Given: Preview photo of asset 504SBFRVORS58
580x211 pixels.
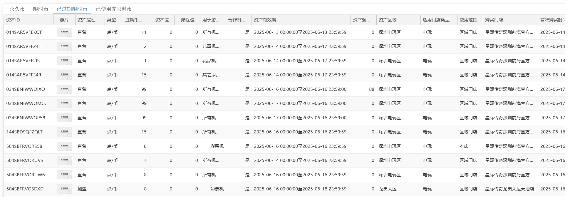Looking at the screenshot, I should coord(64,146).
